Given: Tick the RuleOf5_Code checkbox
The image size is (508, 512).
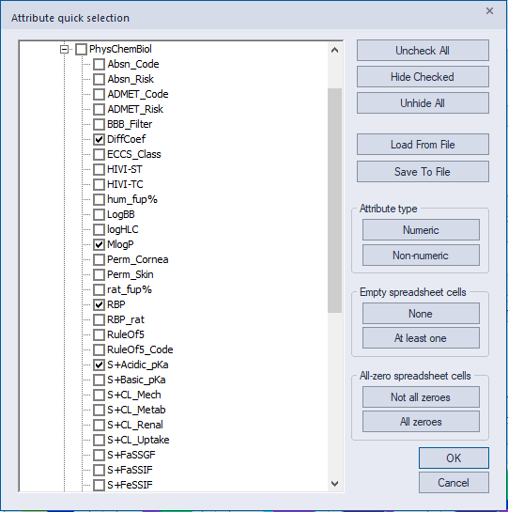Looking at the screenshot, I should (x=99, y=349).
